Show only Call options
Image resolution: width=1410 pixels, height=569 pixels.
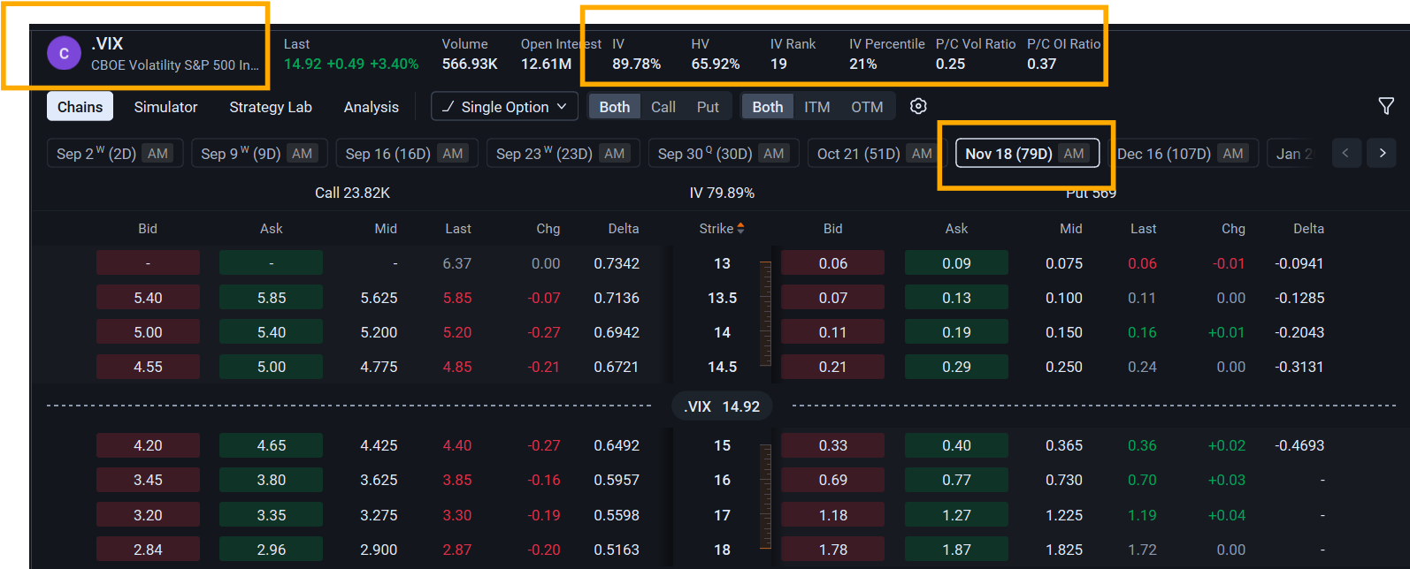pyautogui.click(x=663, y=107)
